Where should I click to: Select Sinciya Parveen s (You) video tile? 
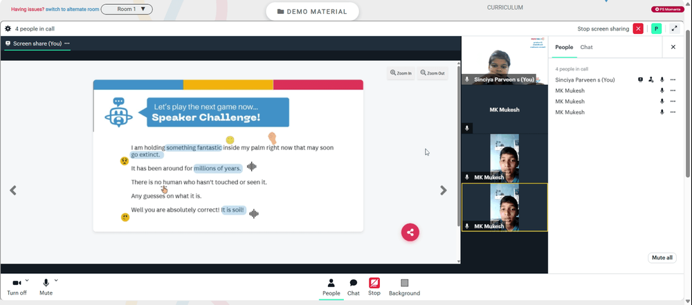[504, 60]
